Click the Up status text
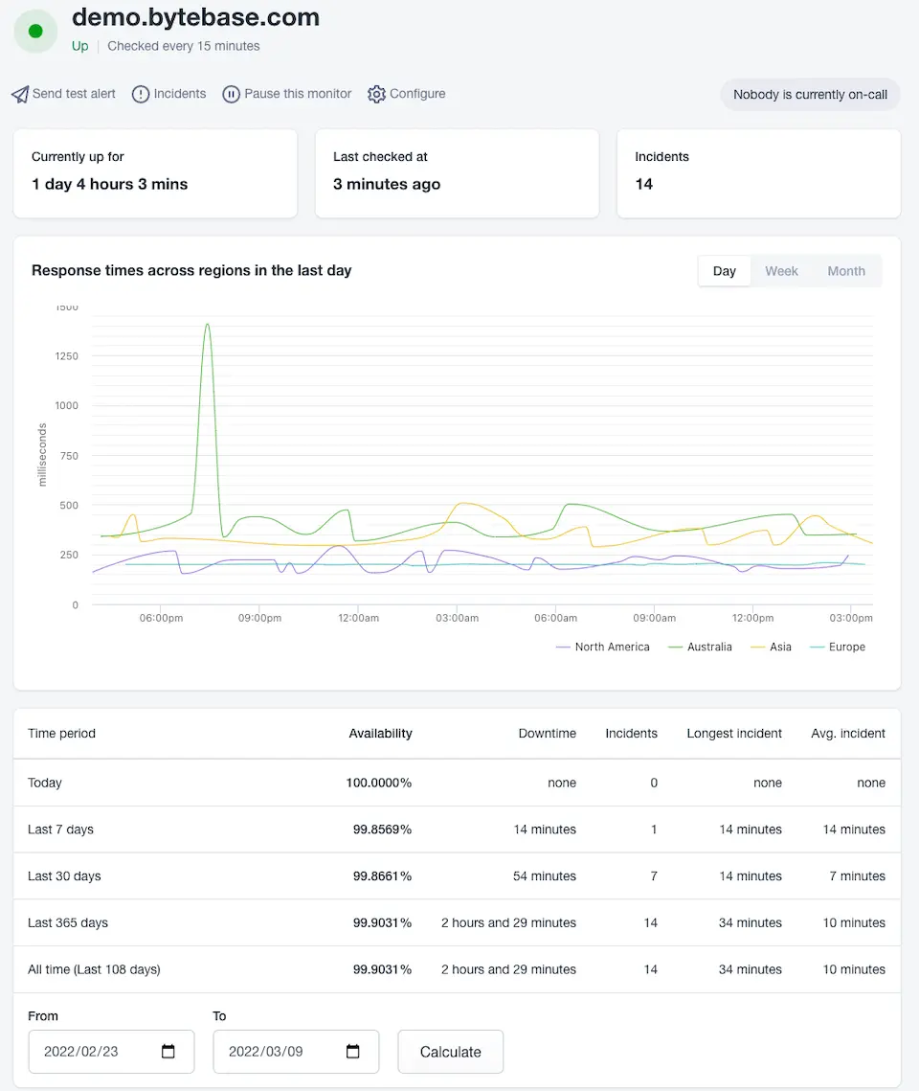The image size is (919, 1091). 80,46
